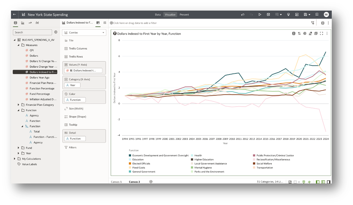Select the Canvas 1 tab
This screenshot has width=353, height=205.
point(116,182)
